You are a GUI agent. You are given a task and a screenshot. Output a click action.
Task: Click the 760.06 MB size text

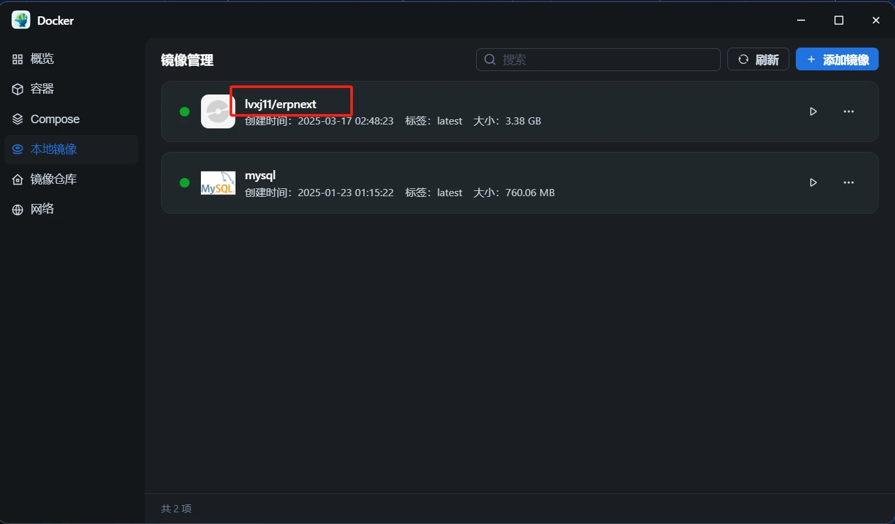(x=530, y=193)
